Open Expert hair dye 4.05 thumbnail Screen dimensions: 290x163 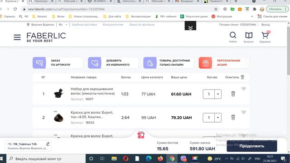coord(58,117)
